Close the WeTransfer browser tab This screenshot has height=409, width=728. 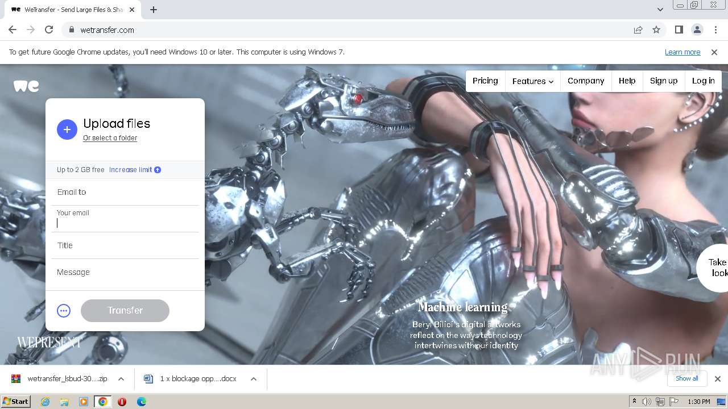pyautogui.click(x=132, y=10)
